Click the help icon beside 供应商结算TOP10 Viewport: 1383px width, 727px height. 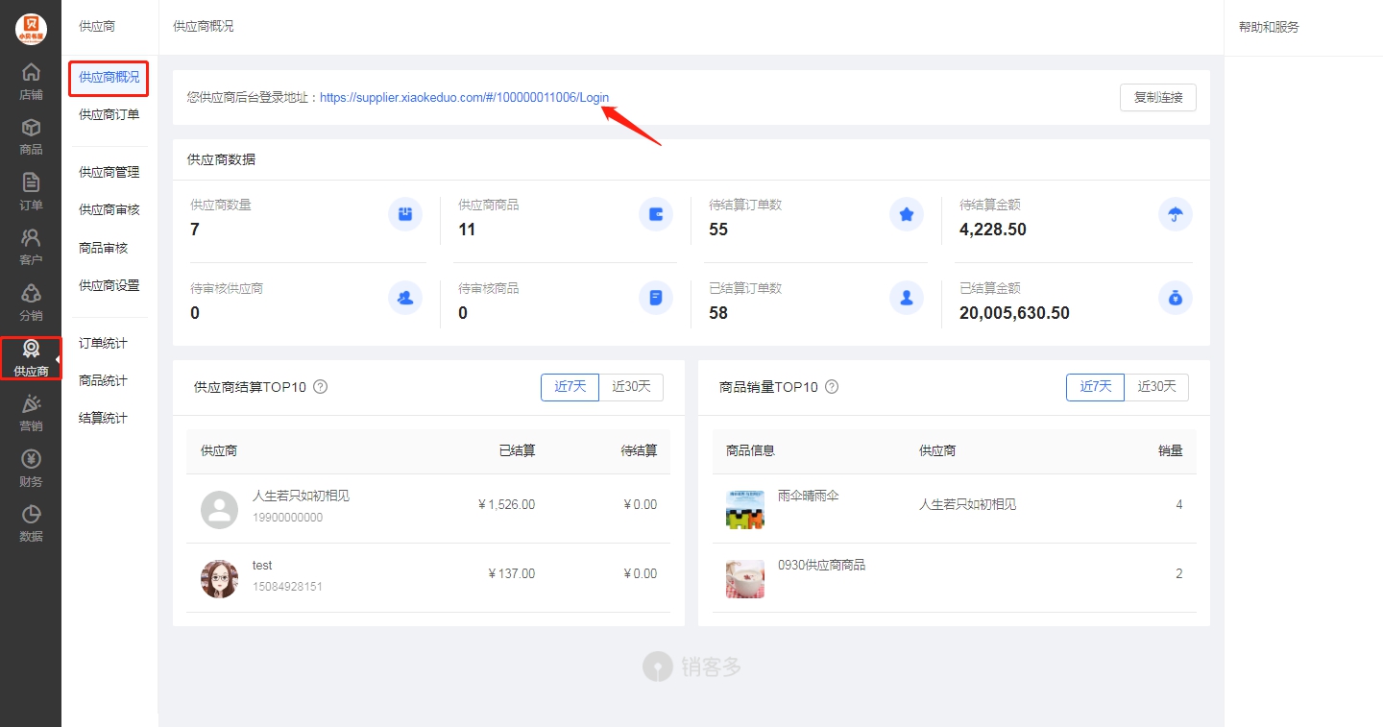321,387
